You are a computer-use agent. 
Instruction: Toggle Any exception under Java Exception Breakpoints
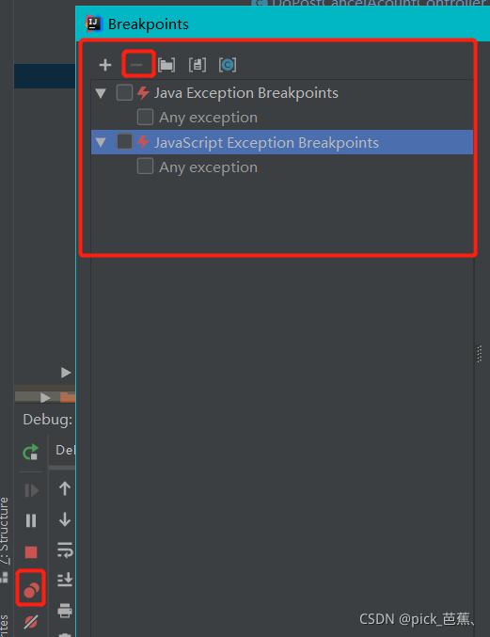point(145,117)
